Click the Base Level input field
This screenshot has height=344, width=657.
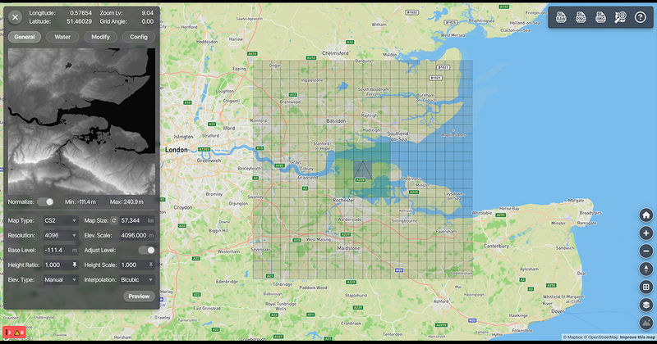(x=61, y=250)
